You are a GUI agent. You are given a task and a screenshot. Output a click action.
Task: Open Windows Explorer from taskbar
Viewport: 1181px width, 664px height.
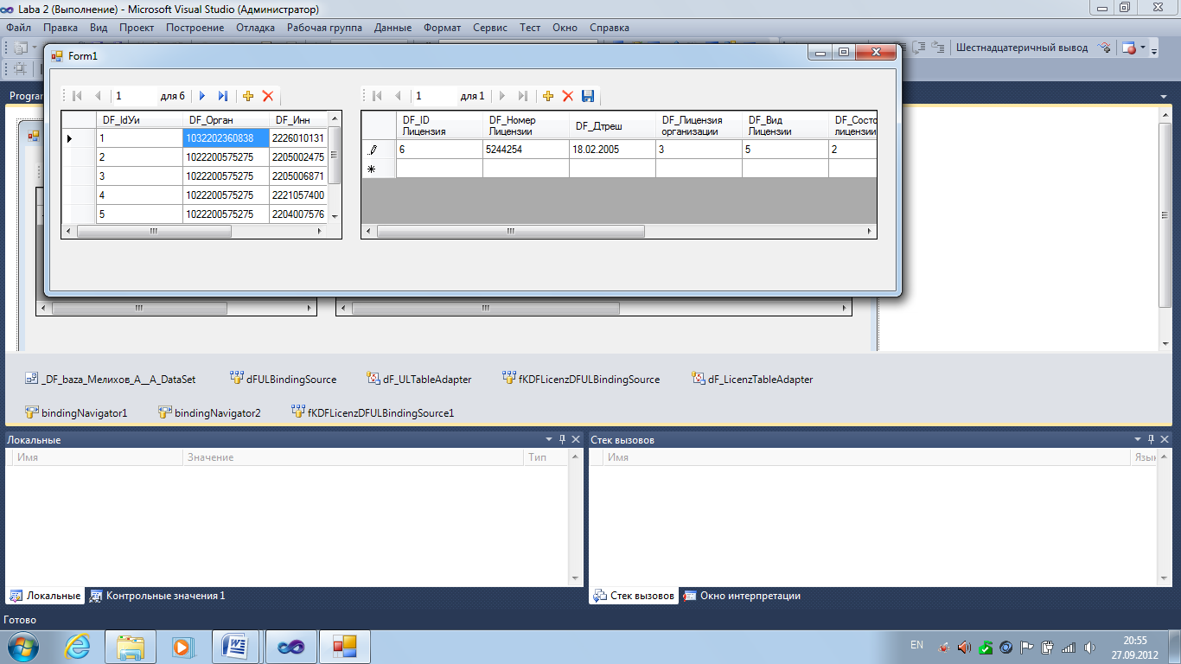click(131, 647)
